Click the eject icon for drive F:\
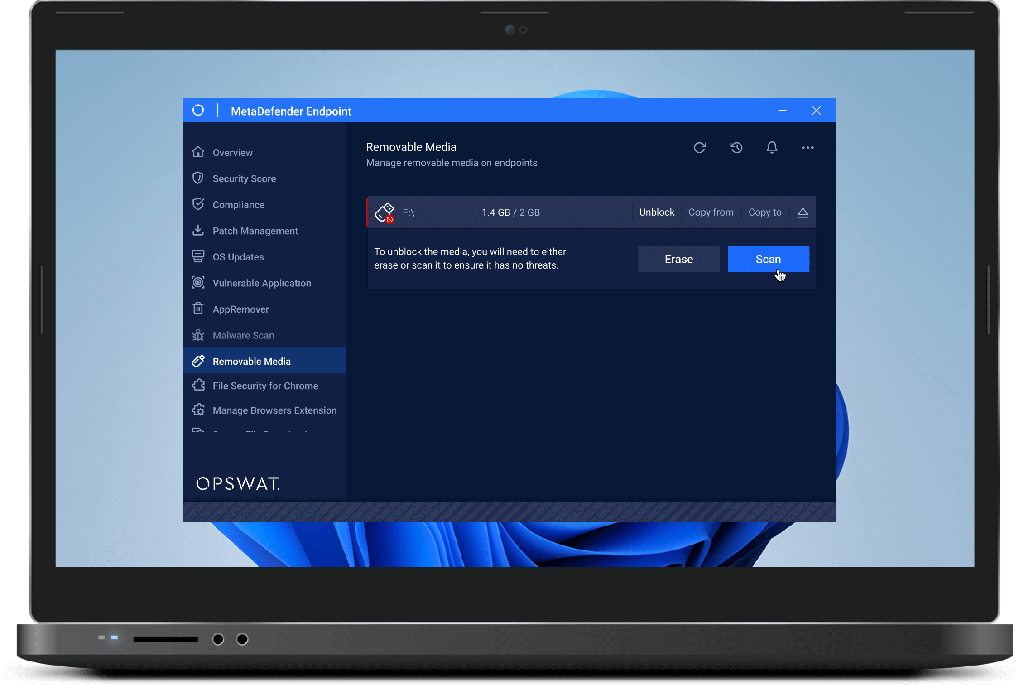Viewport: 1019px width, 685px height. [x=803, y=212]
